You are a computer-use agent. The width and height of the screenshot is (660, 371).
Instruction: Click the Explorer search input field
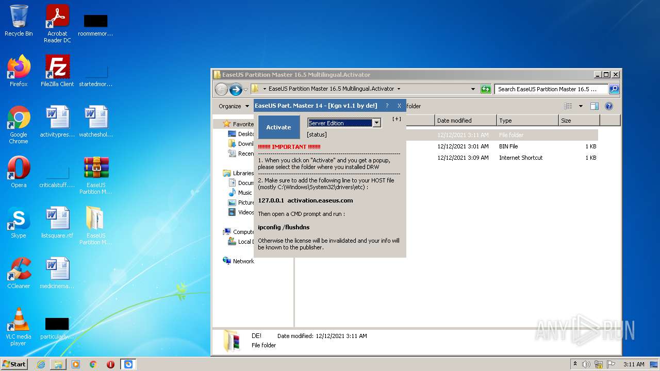tap(551, 89)
